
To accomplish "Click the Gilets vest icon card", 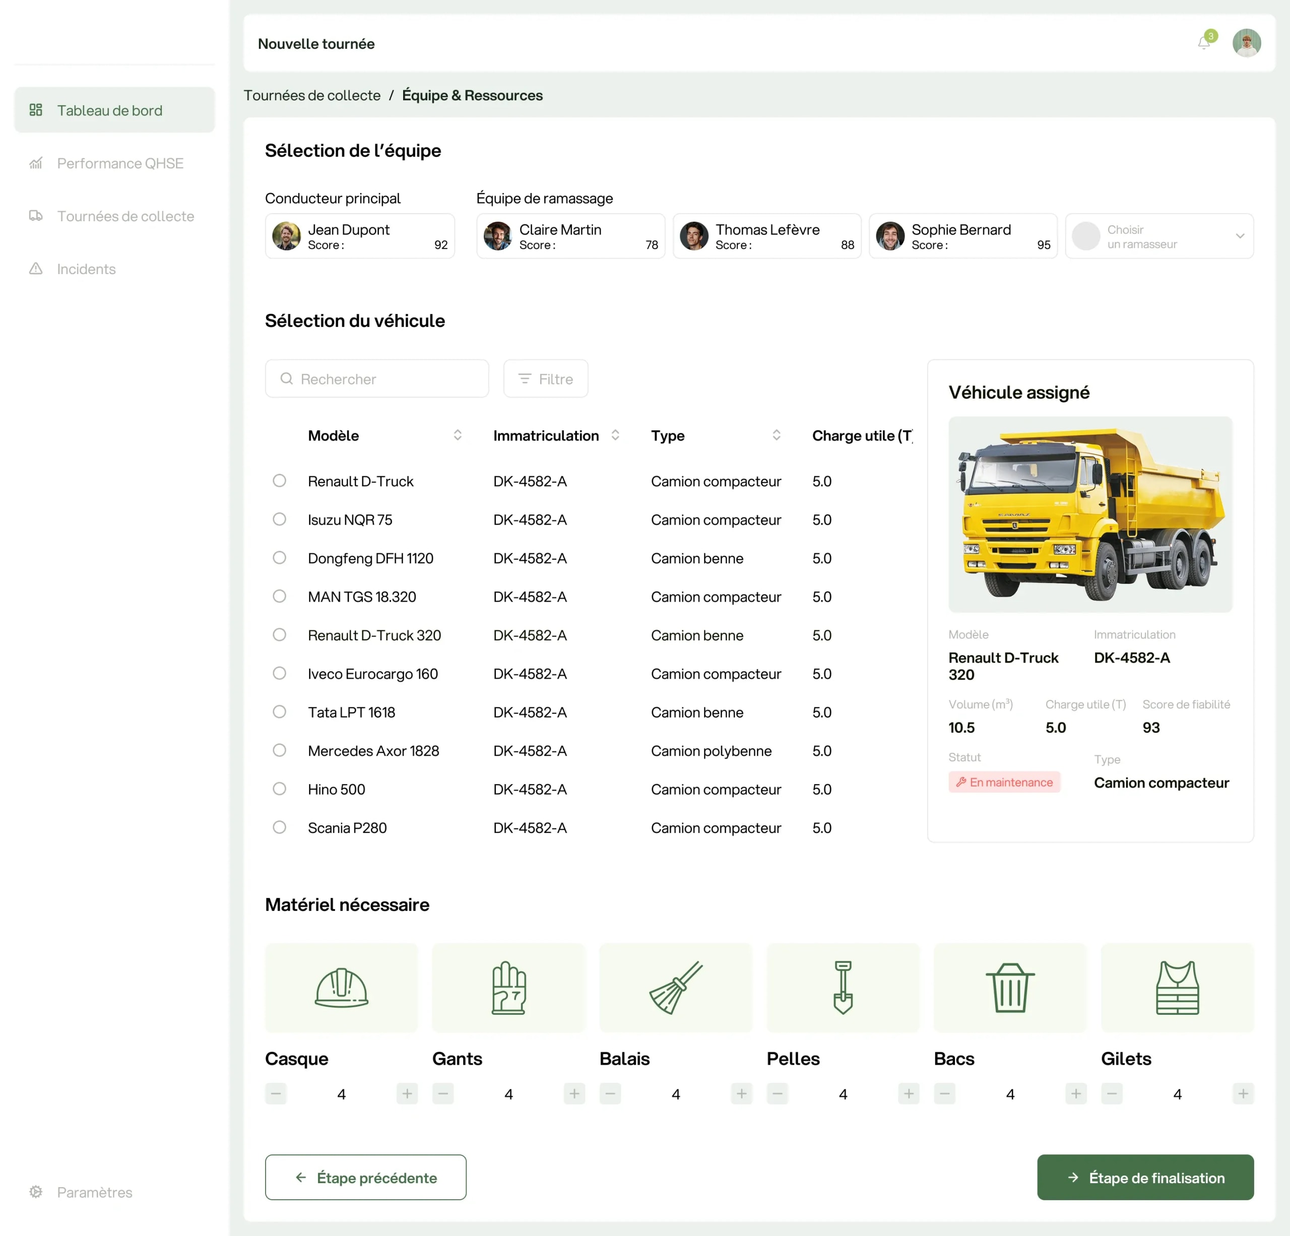I will 1177,987.
